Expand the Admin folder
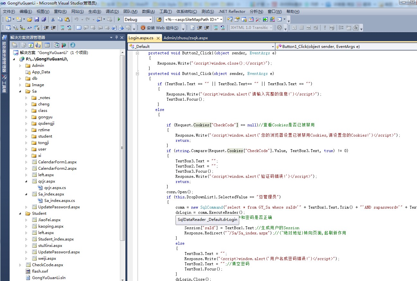 click(x=20, y=66)
